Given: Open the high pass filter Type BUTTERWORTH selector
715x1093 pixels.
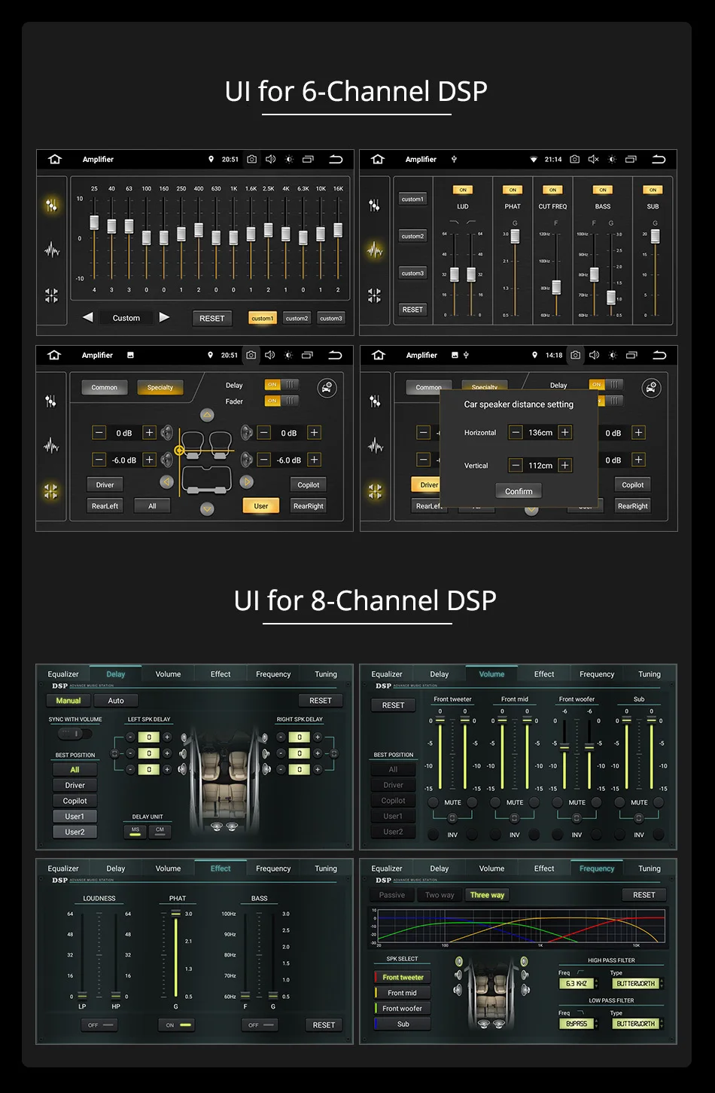Looking at the screenshot, I should [x=637, y=984].
